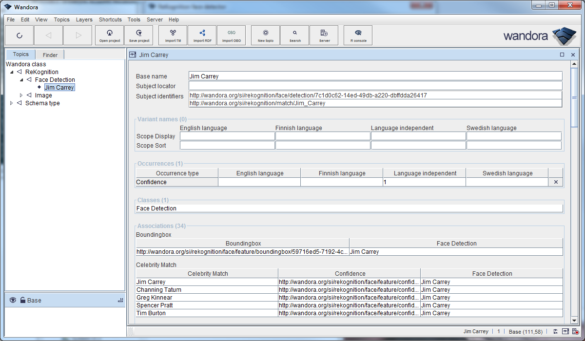Delete the Confidence occurrence with X button
The width and height of the screenshot is (585, 341).
pyautogui.click(x=556, y=182)
